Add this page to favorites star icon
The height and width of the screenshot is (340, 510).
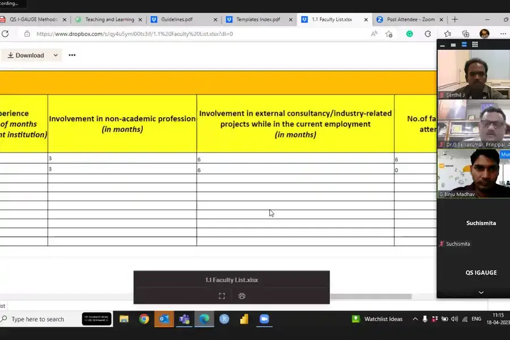click(x=389, y=34)
